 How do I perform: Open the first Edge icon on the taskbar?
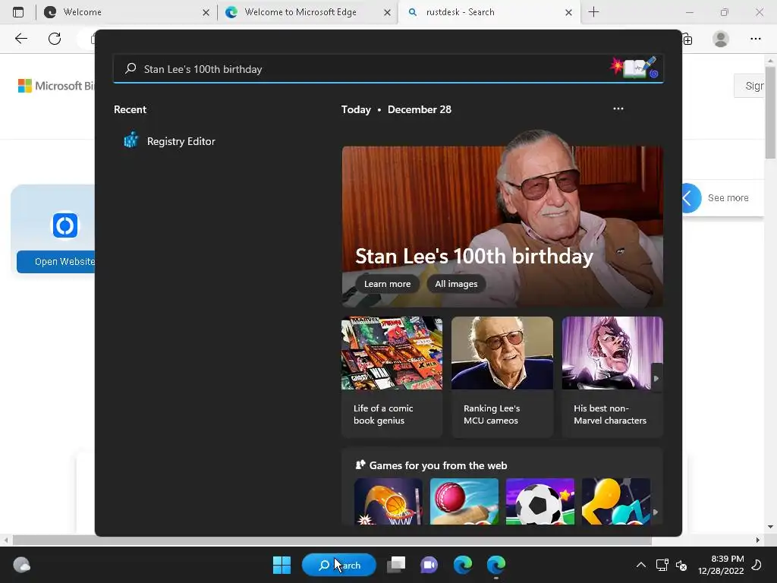[x=463, y=565]
